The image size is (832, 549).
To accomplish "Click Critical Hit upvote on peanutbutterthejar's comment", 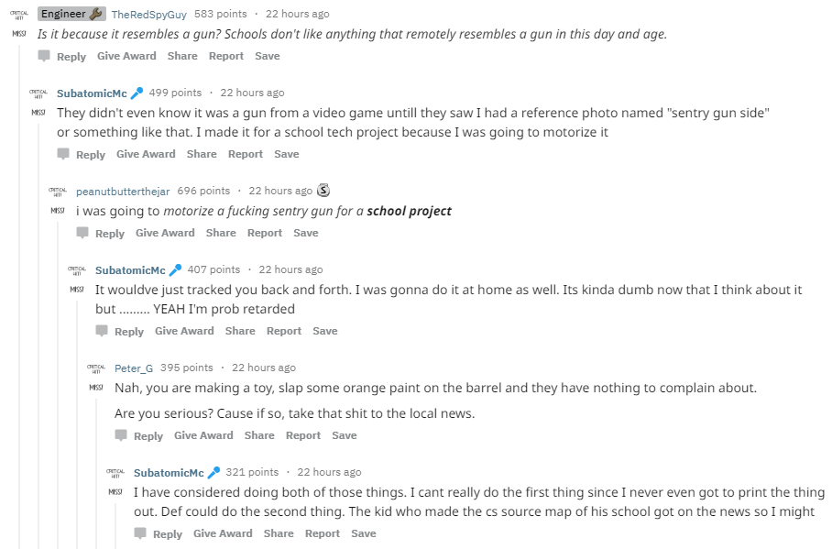I will [58, 191].
